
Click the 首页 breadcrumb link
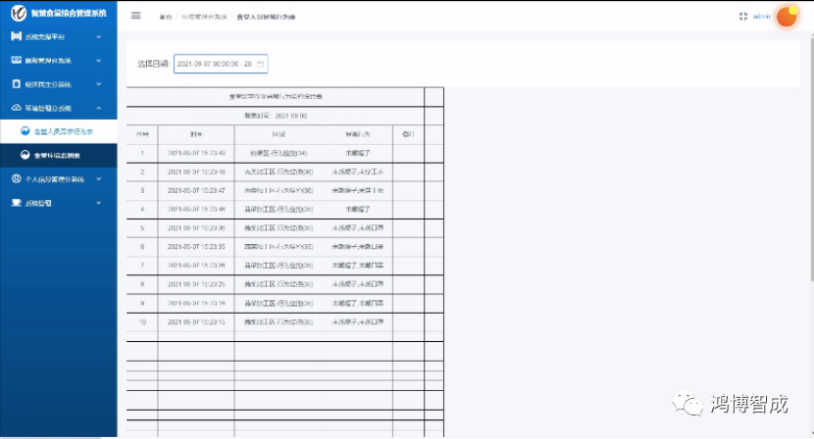165,17
